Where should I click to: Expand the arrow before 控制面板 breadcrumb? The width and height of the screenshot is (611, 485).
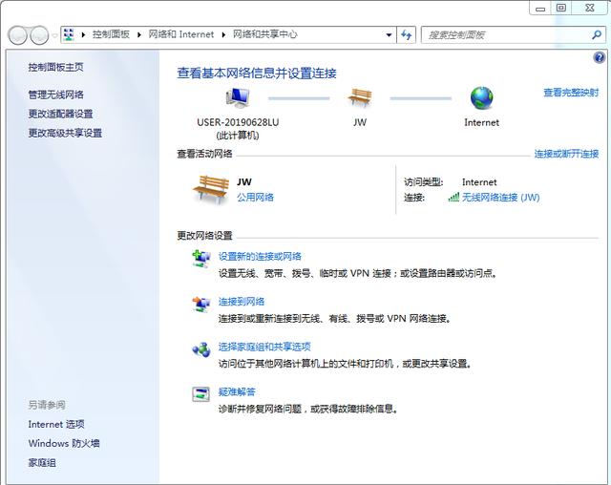point(83,34)
